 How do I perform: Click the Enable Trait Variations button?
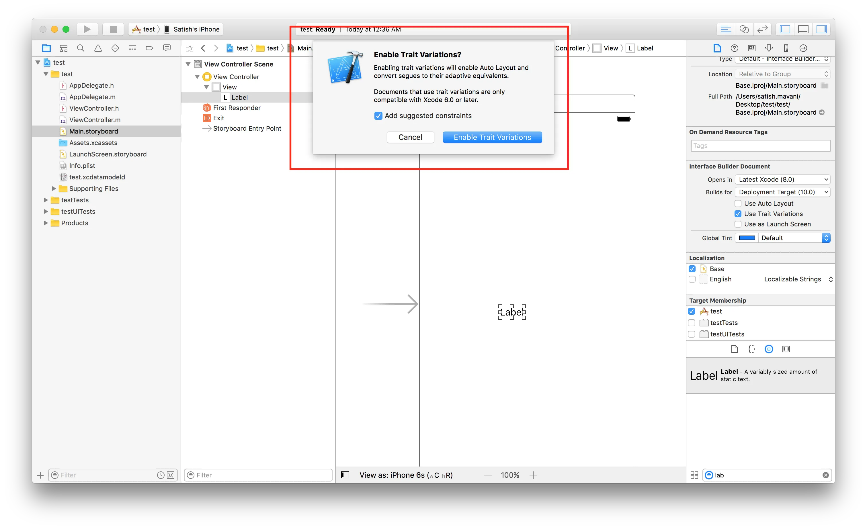click(492, 137)
